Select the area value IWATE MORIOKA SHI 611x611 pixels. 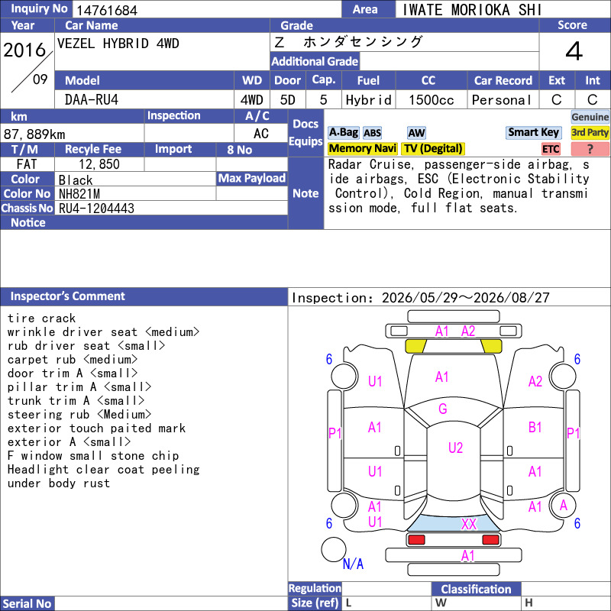472,10
